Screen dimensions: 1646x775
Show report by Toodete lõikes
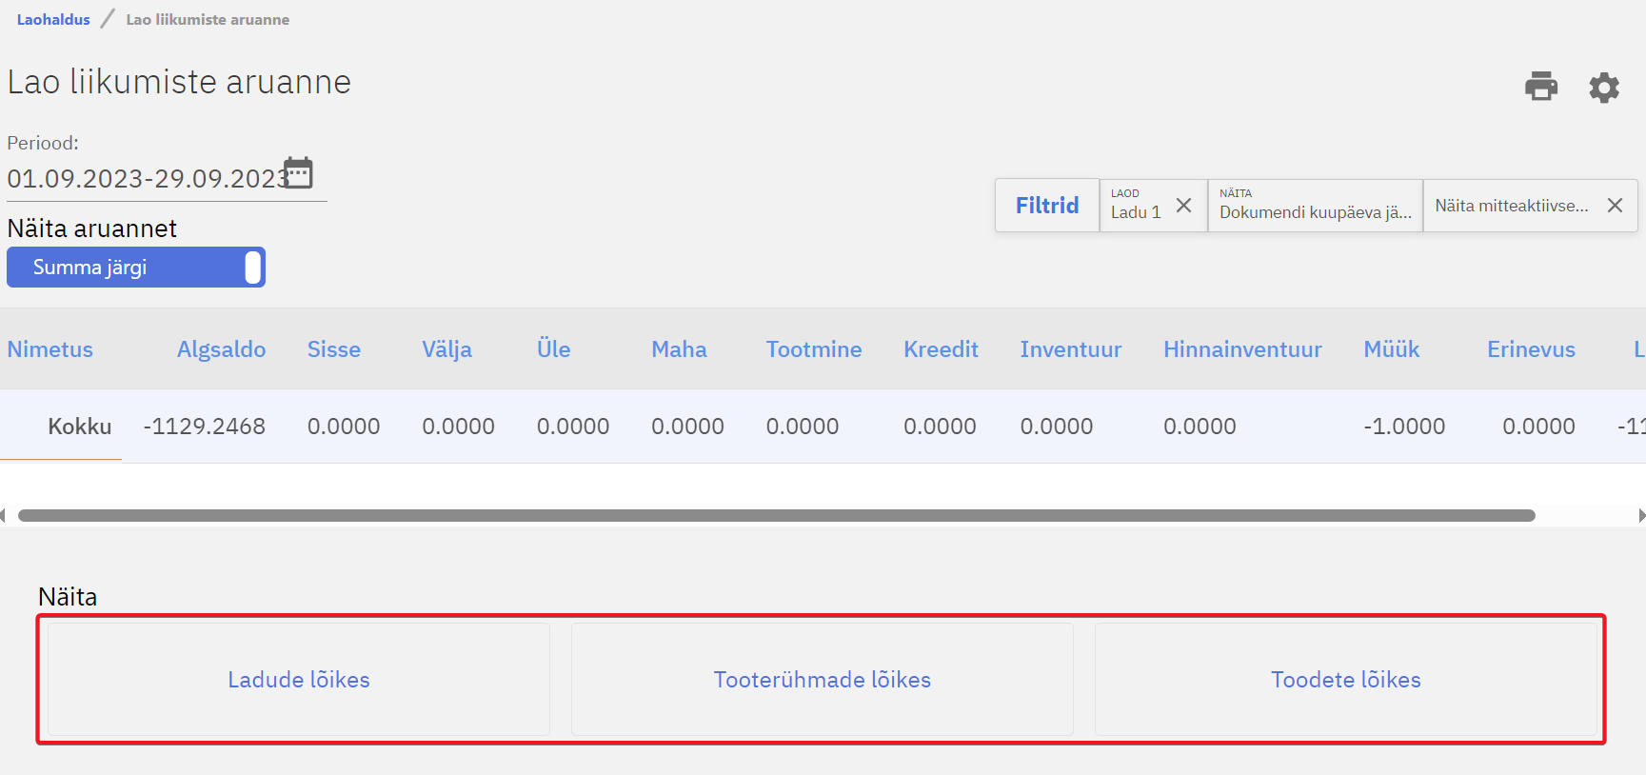(x=1345, y=680)
